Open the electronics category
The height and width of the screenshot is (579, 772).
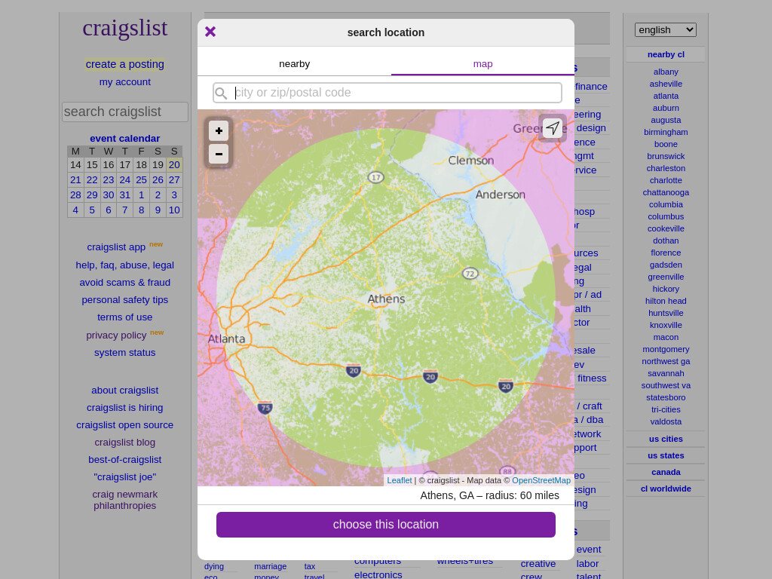[378, 574]
